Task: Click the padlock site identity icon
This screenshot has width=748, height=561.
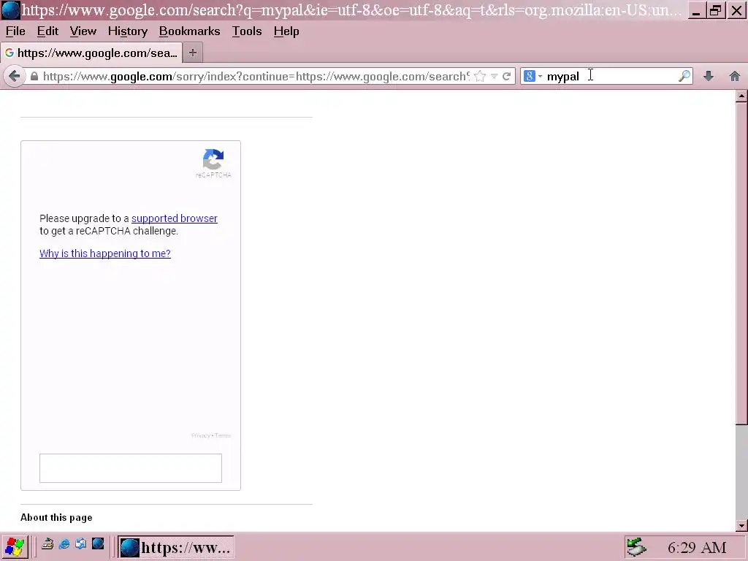Action: [x=34, y=76]
